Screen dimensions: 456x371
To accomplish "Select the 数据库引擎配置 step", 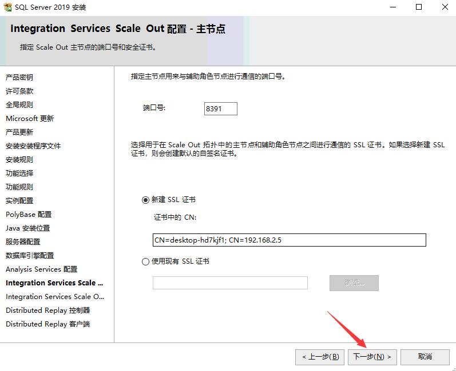I will coord(30,256).
